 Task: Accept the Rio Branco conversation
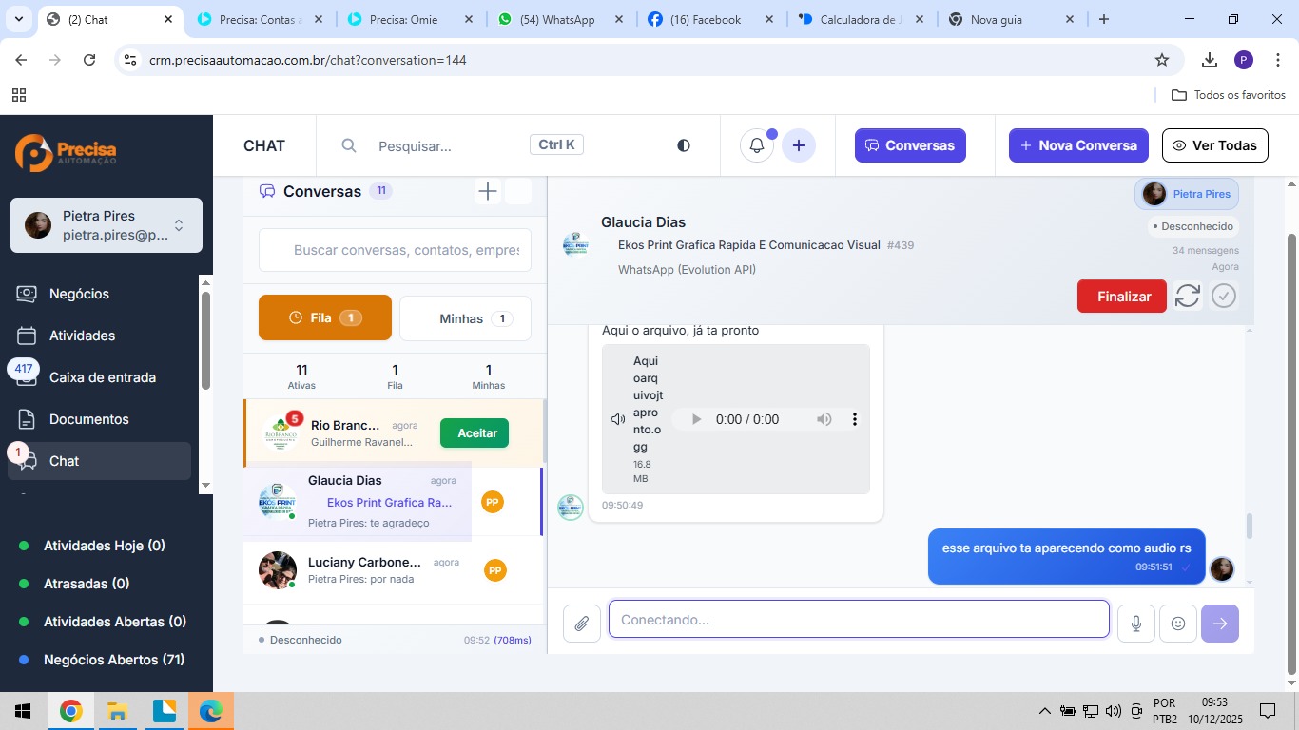(475, 432)
